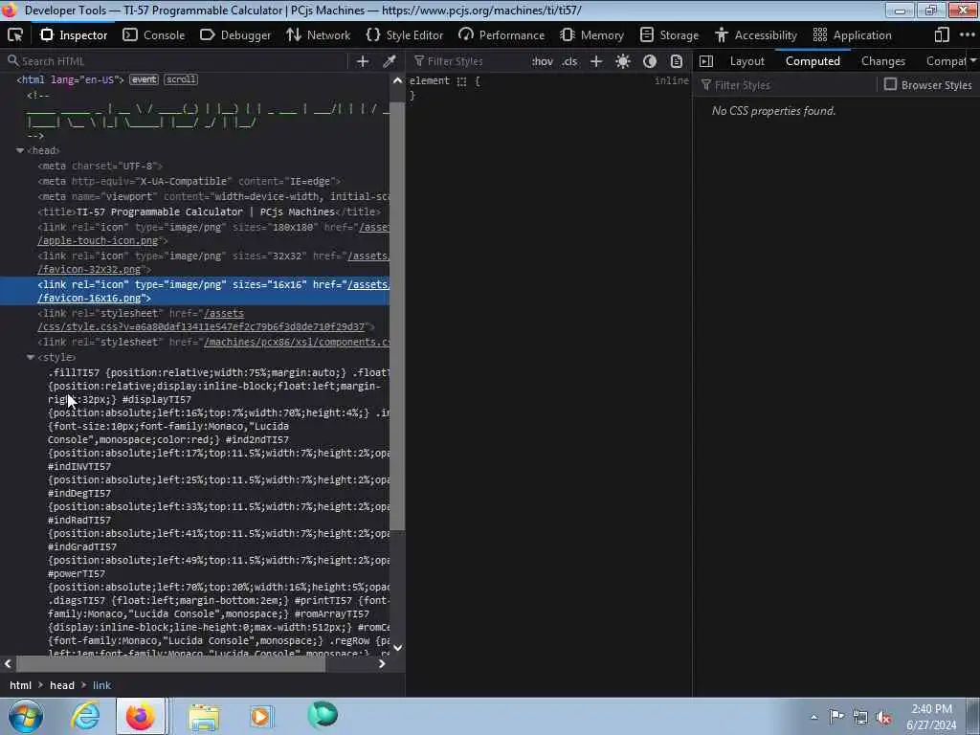
Task: Switch to Firefox in taskbar
Action: [x=141, y=716]
